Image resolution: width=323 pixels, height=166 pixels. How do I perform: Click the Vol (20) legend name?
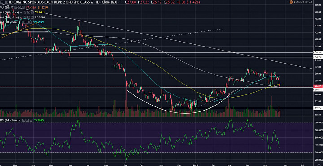5,8
